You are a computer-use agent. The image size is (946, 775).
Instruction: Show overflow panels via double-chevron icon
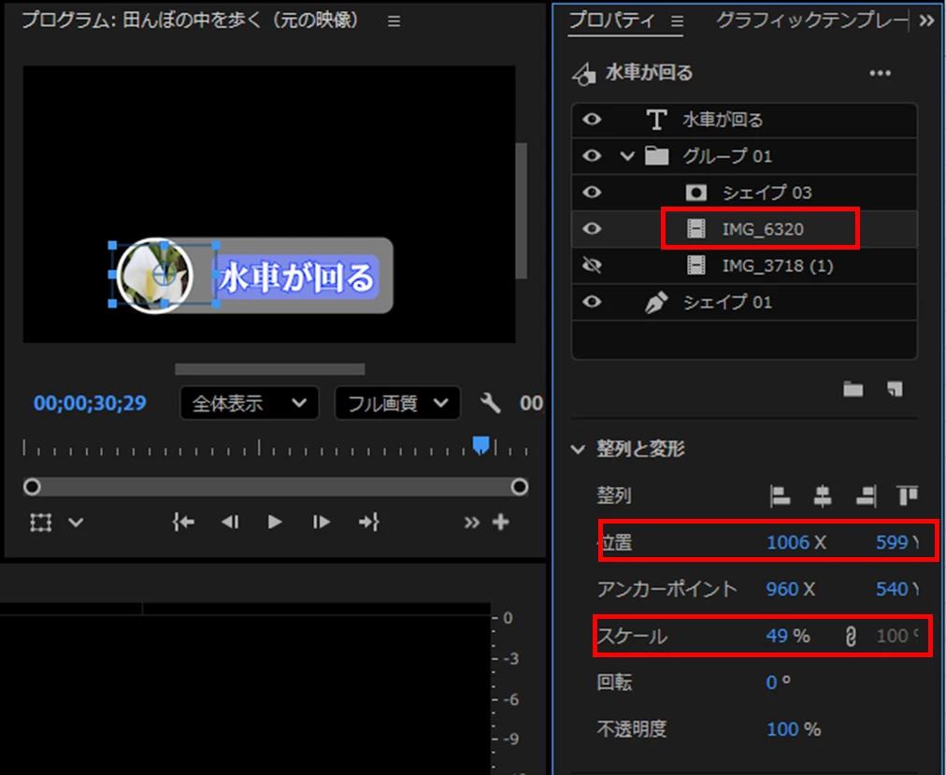tap(926, 22)
